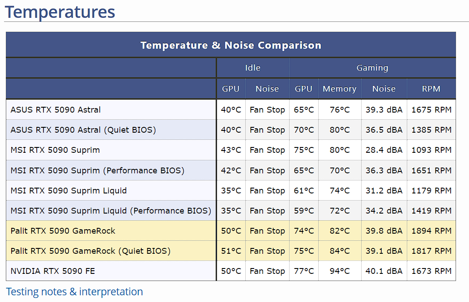Click the 40.1 dBA noise value
Image resolution: width=469 pixels, height=302 pixels.
click(384, 271)
